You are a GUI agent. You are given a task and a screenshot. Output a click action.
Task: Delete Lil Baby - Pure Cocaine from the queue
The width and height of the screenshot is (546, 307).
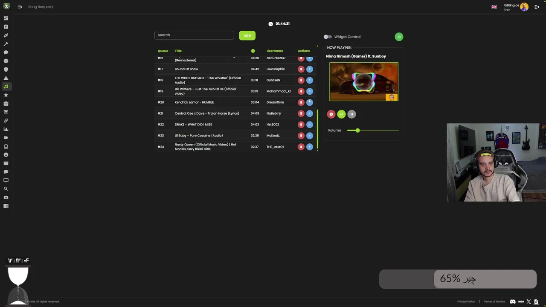301,136
